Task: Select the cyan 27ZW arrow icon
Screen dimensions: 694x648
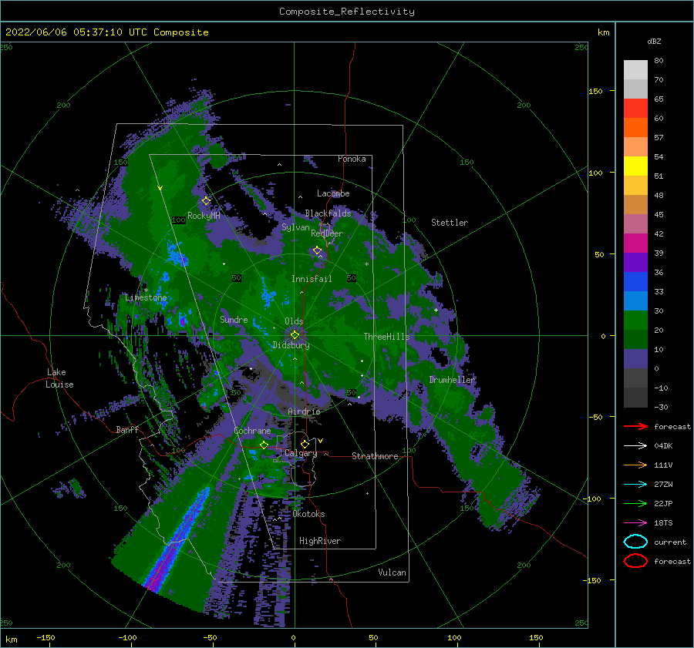Action: (x=635, y=485)
